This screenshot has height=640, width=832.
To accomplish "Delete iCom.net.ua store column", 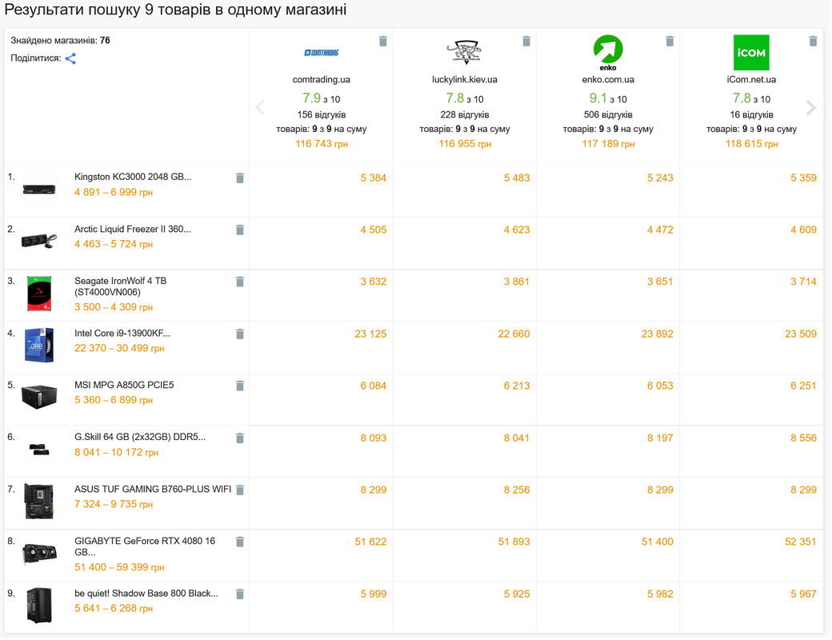I will pyautogui.click(x=813, y=42).
